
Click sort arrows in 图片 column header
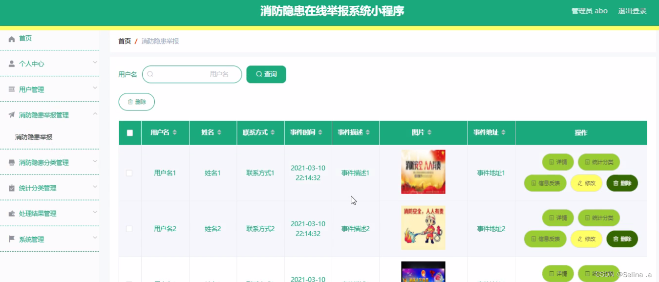[429, 132]
